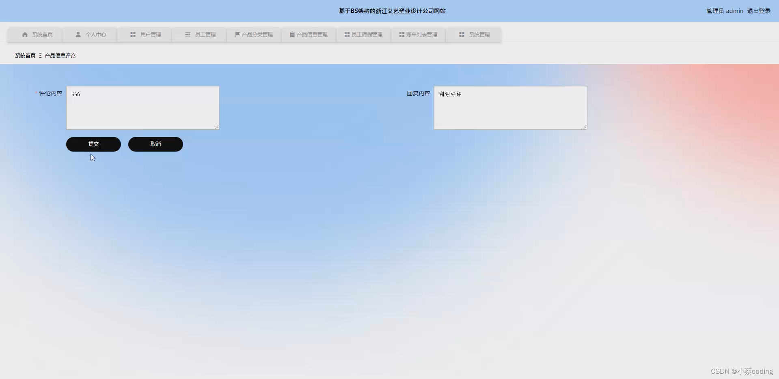This screenshot has height=379, width=779.
Task: Click the person icon beside 个人中心
Action: coord(78,34)
